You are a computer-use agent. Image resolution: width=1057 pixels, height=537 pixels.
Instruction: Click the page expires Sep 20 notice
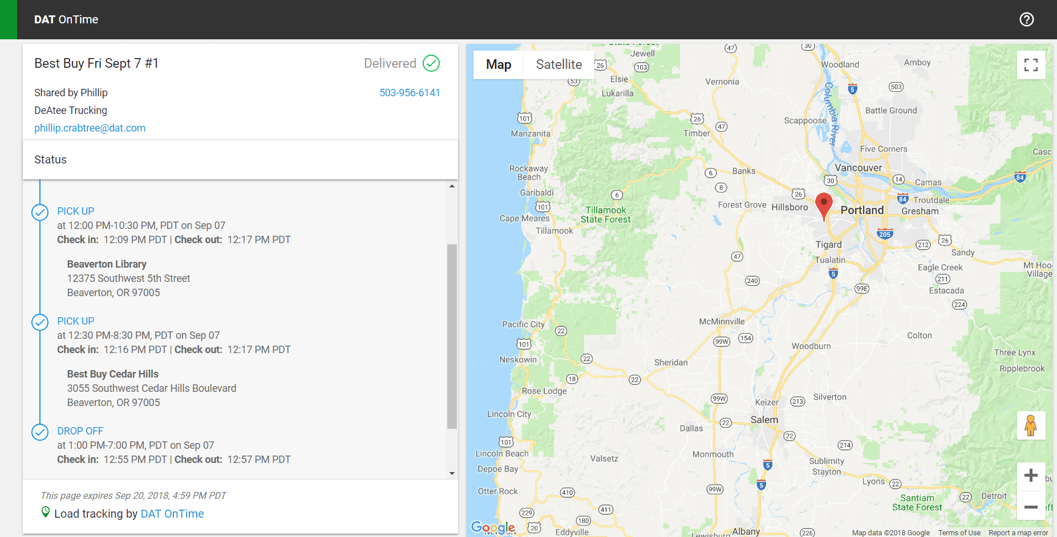pos(133,495)
